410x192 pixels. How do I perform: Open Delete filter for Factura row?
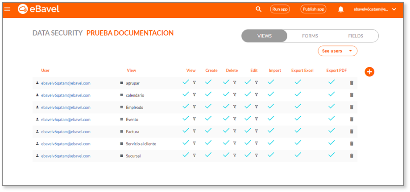[x=235, y=131]
